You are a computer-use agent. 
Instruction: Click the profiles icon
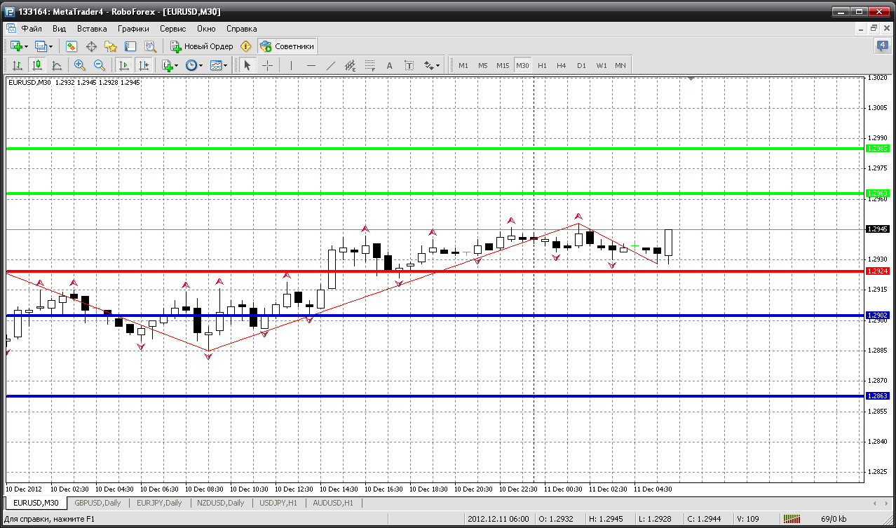coord(41,46)
